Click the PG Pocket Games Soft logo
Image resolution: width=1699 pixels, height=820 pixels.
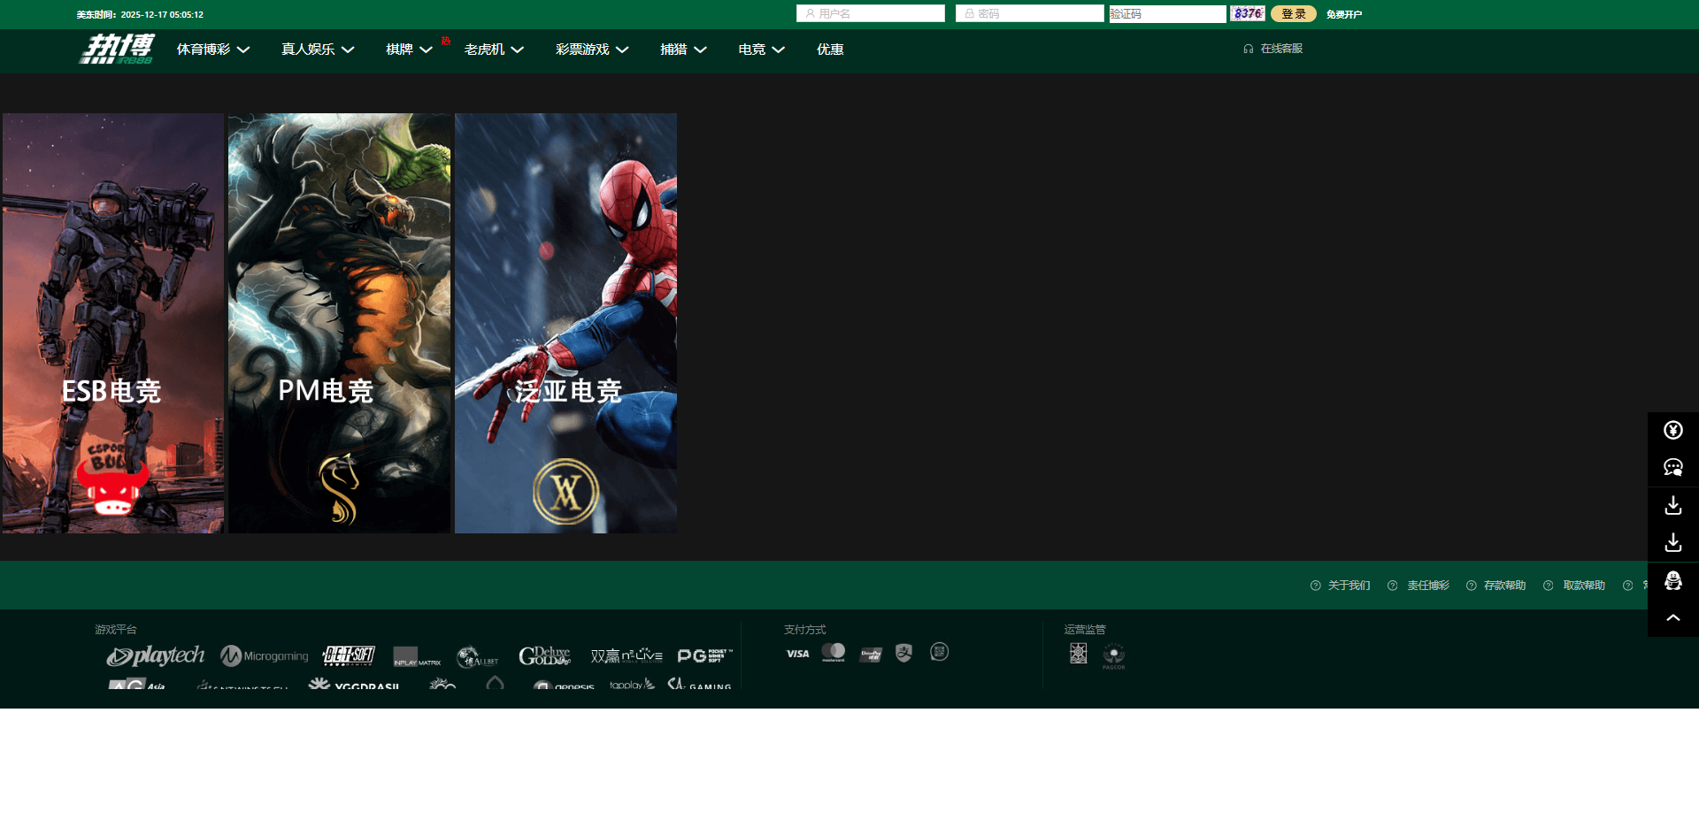pyautogui.click(x=705, y=655)
